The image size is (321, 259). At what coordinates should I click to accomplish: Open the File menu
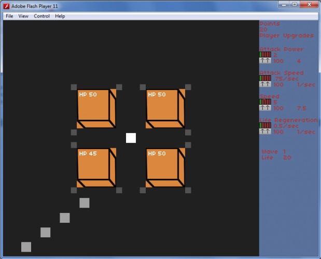[9, 16]
